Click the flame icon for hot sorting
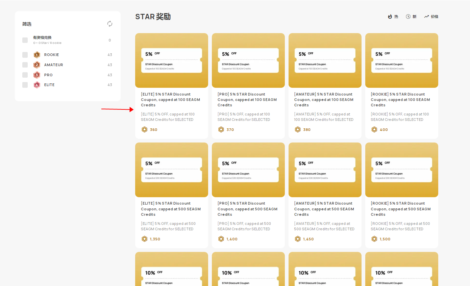 point(390,17)
